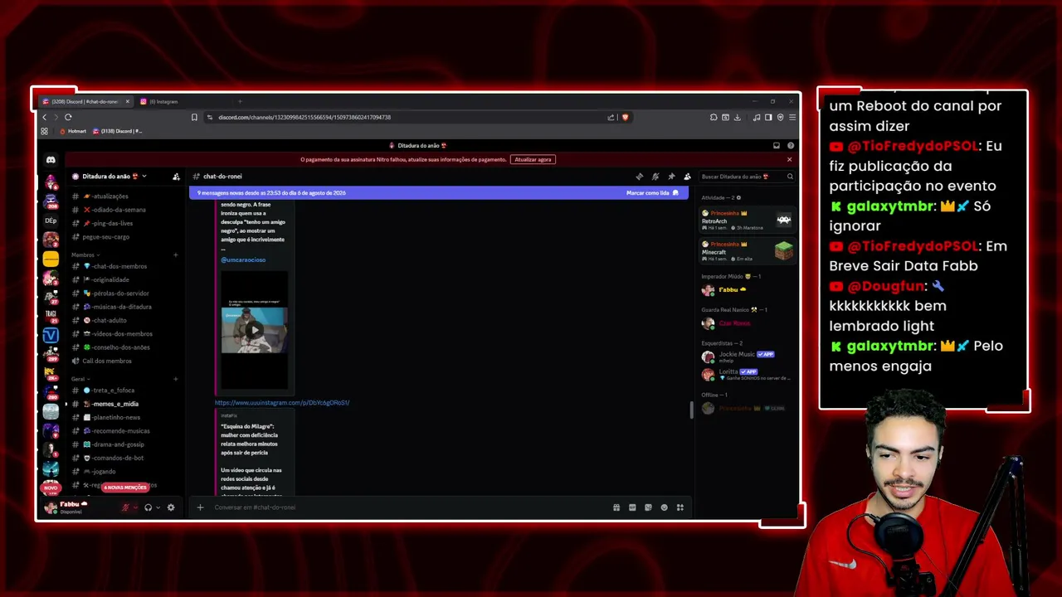Open Discord direct messages home icon

click(51, 160)
